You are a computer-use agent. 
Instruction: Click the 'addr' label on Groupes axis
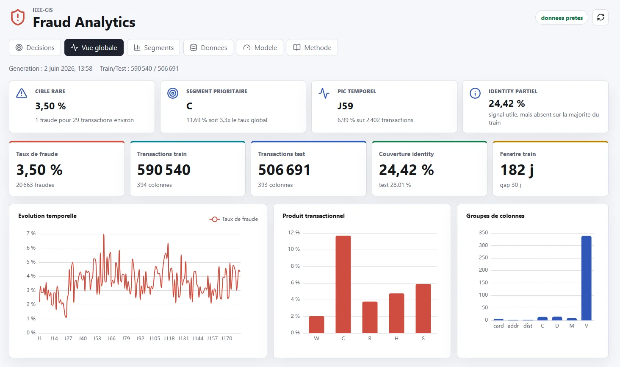click(513, 326)
